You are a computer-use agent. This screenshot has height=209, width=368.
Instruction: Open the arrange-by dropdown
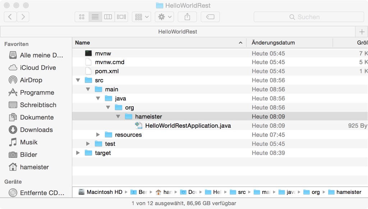tap(142, 17)
